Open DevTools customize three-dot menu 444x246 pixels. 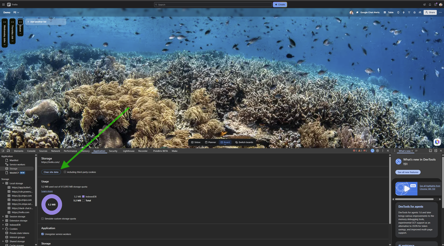pos(383,151)
